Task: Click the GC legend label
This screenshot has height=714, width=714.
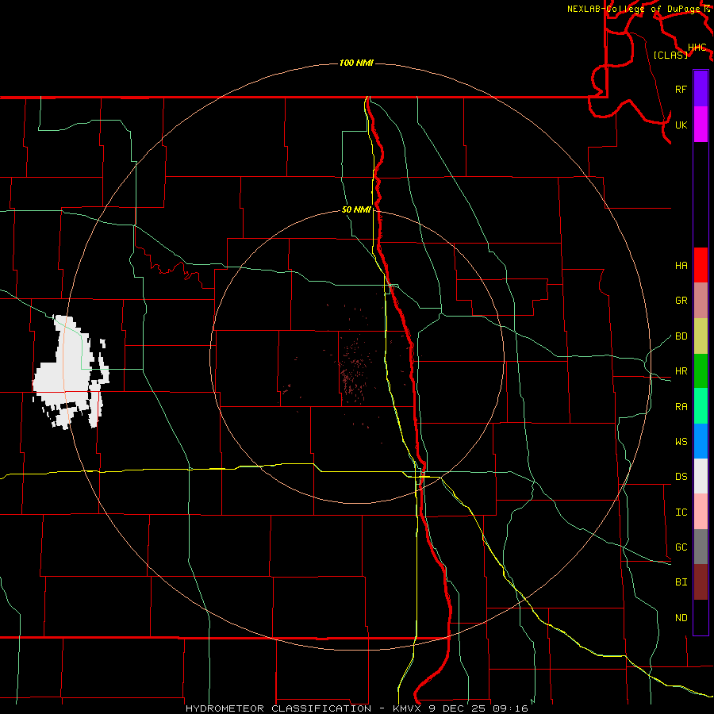Action: pos(681,547)
